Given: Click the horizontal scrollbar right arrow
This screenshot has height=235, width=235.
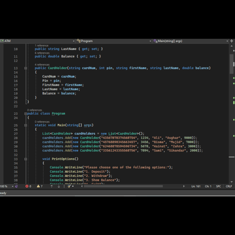Looking at the screenshot, I should [x=184, y=186].
